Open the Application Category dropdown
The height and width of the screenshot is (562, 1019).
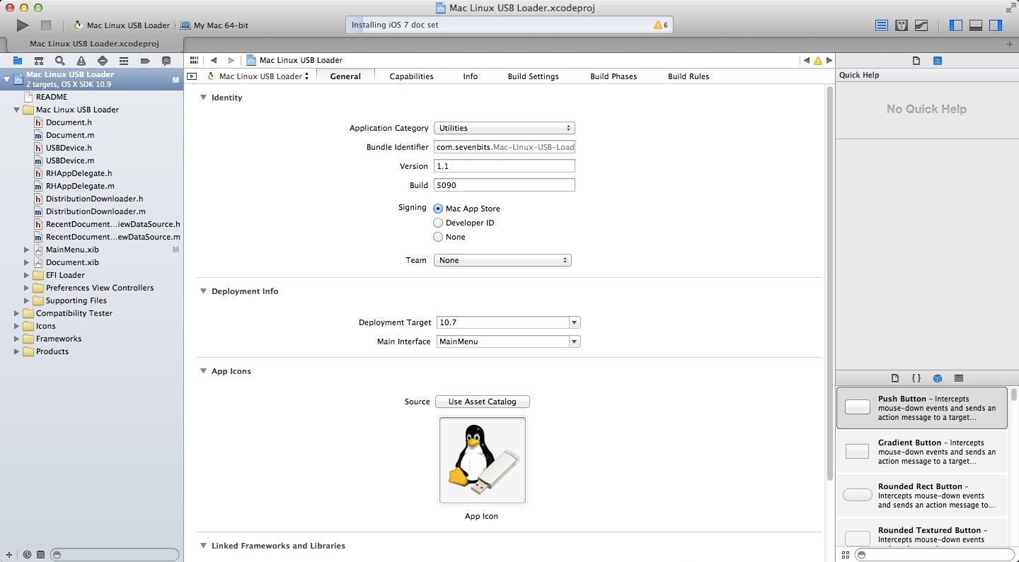[504, 128]
